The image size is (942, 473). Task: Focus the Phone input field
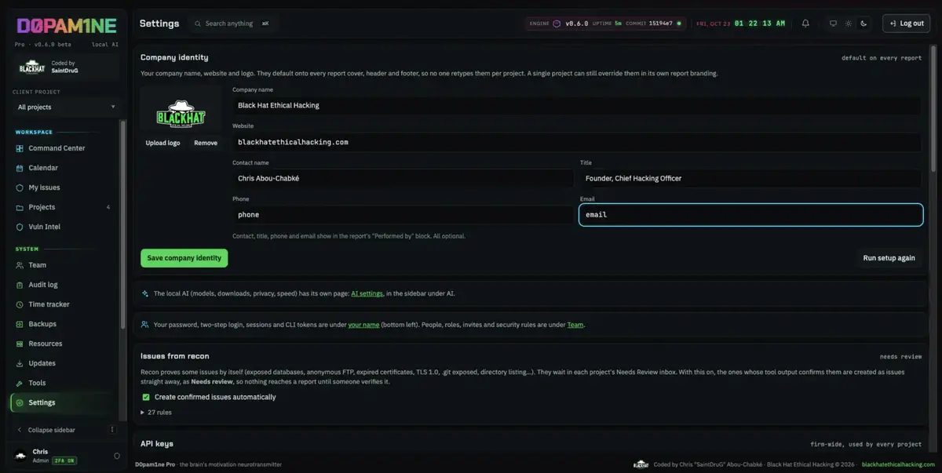[403, 215]
